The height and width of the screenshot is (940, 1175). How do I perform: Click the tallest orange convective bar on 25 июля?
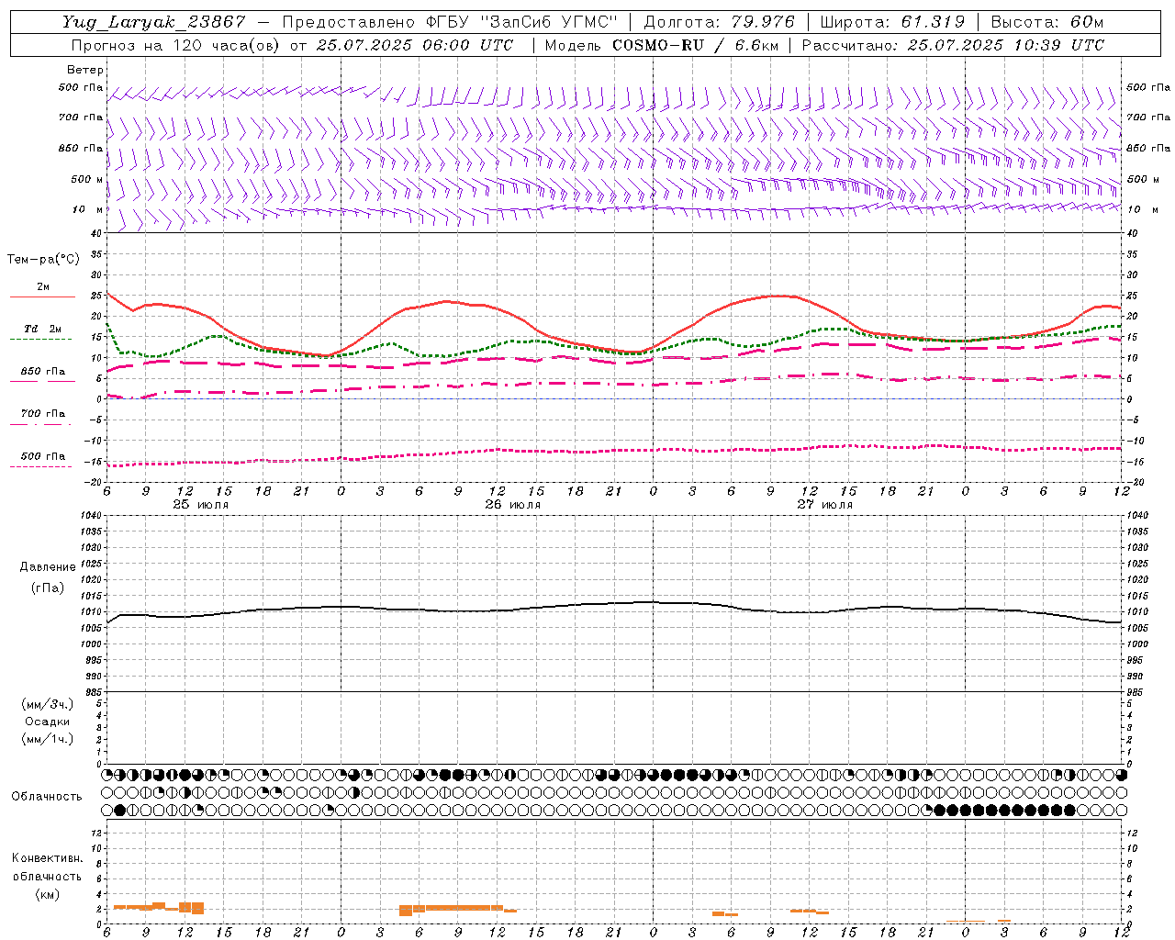[197, 909]
